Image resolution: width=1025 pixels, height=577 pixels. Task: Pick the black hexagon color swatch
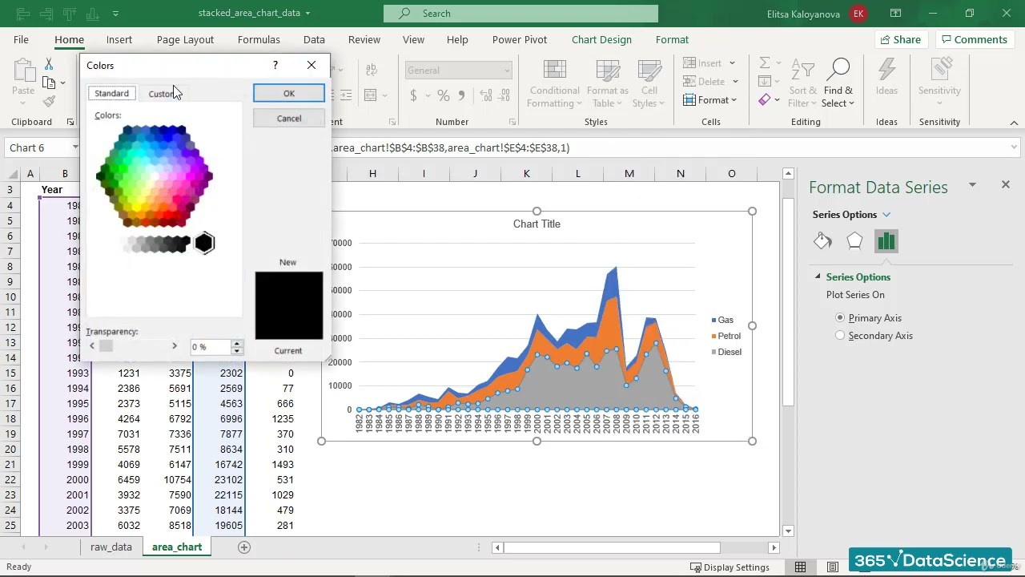point(204,243)
